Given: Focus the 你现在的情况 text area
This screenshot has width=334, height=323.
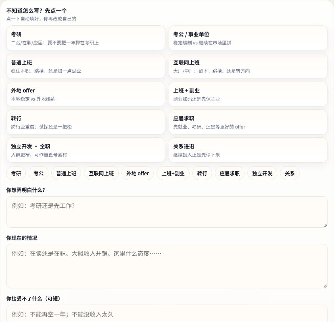Looking at the screenshot, I should pyautogui.click(x=167, y=266).
